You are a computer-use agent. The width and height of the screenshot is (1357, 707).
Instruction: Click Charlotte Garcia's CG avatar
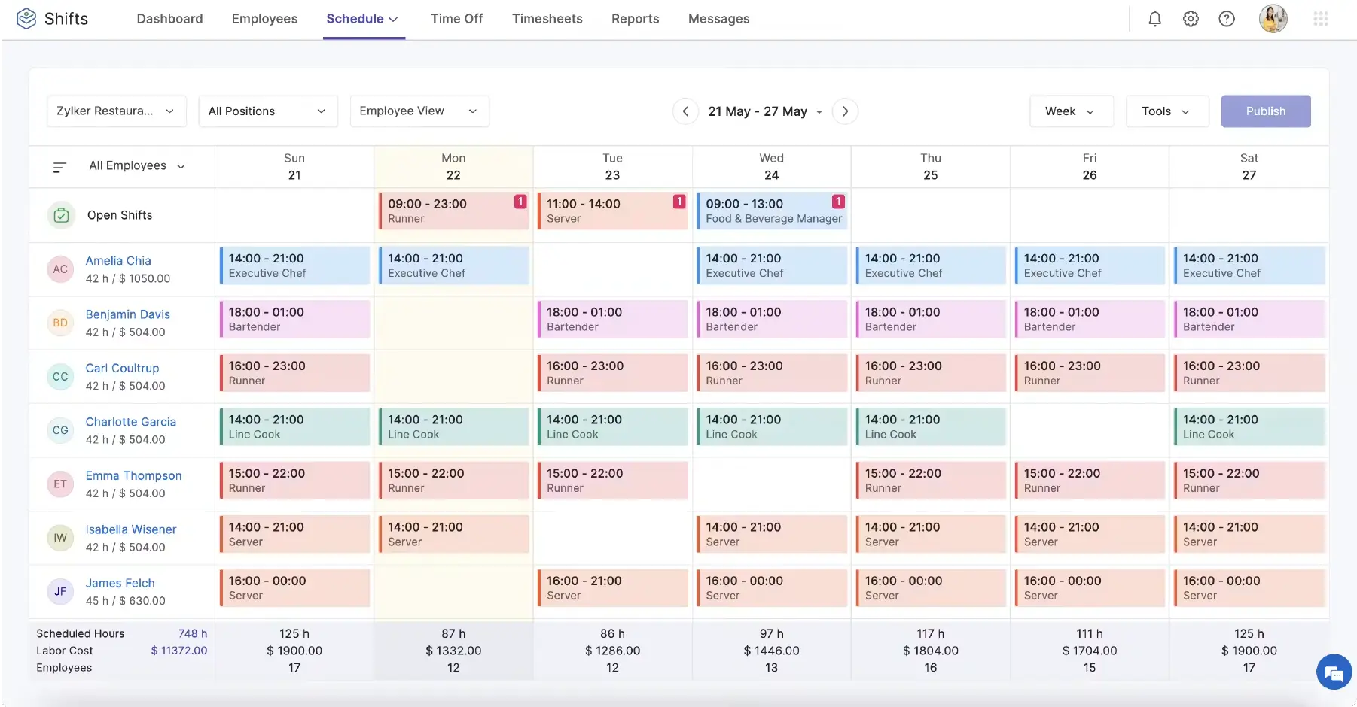click(60, 430)
